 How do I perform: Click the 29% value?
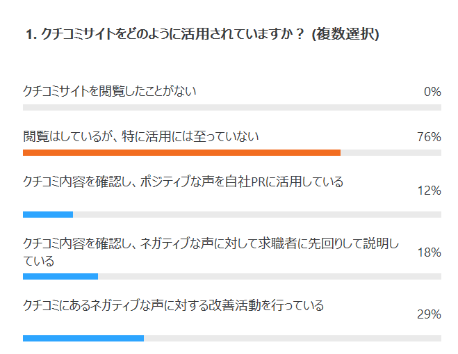coord(430,314)
